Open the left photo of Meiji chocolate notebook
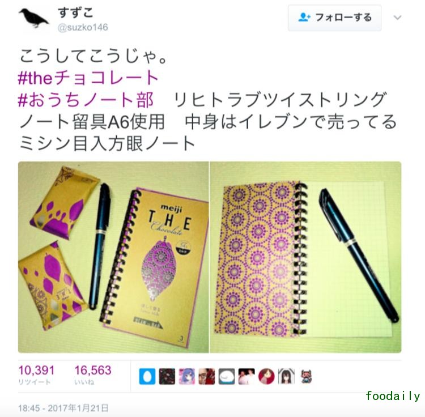Screen dimensions: 425x417 coord(113,257)
